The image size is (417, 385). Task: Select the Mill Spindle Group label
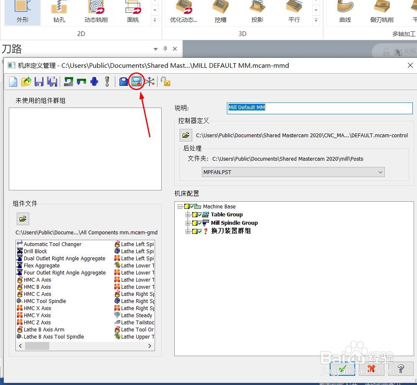point(234,223)
